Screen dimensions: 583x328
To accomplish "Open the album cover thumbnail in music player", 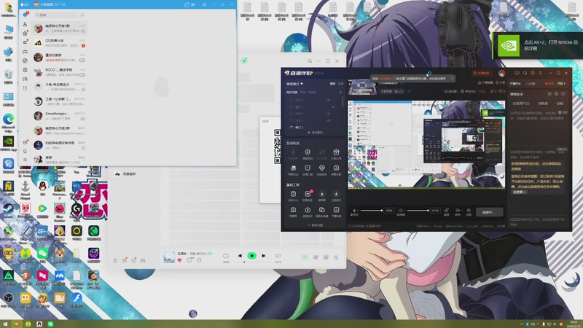I will (x=169, y=257).
